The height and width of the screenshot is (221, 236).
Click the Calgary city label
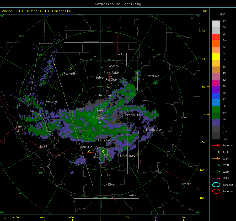tap(102, 155)
